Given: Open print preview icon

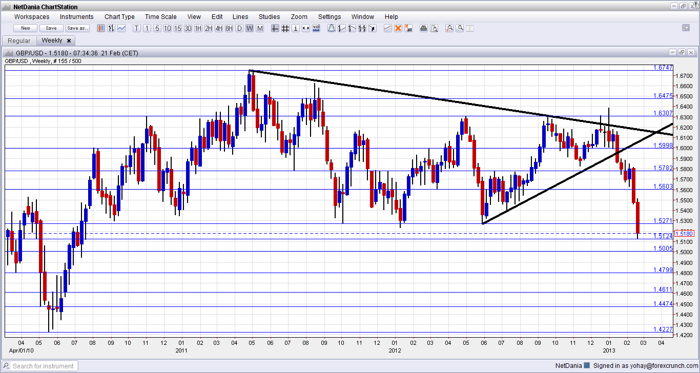Looking at the screenshot, I should pyautogui.click(x=434, y=28).
